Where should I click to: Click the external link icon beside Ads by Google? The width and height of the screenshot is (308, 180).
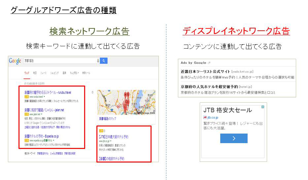[x=209, y=63]
